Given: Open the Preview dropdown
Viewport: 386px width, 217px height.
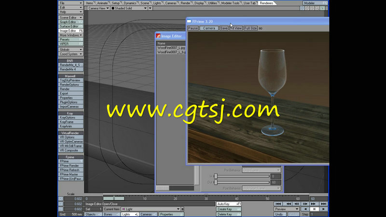Looking at the screenshot, I should click(287, 209).
